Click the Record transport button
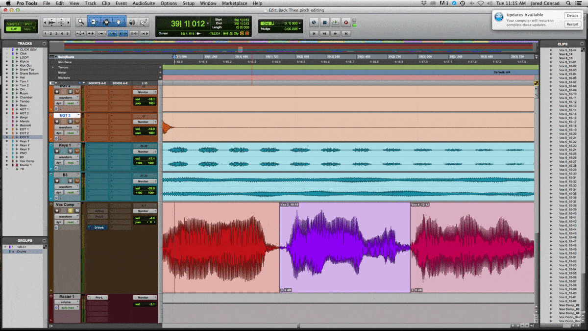 tap(346, 23)
